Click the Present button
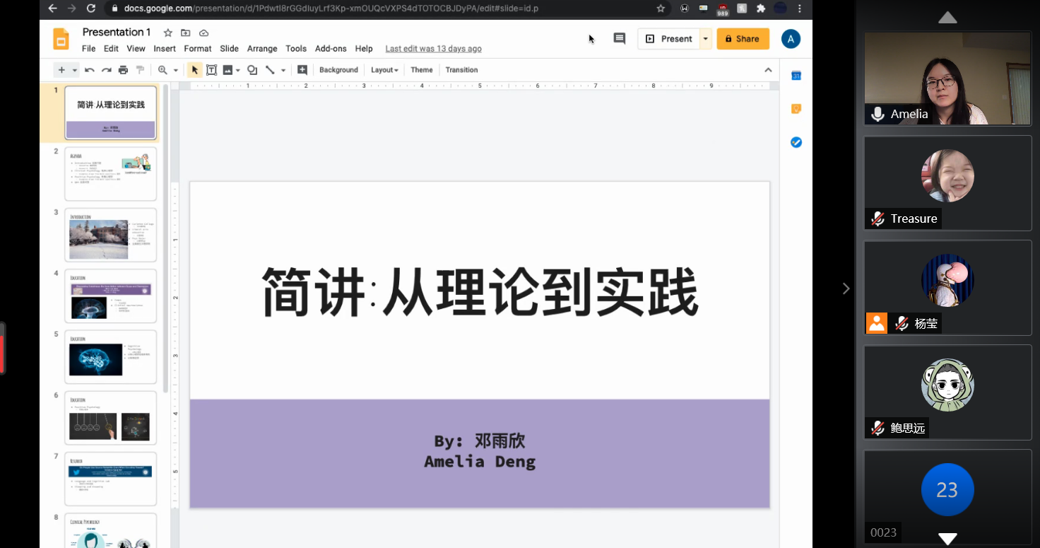 coord(668,39)
